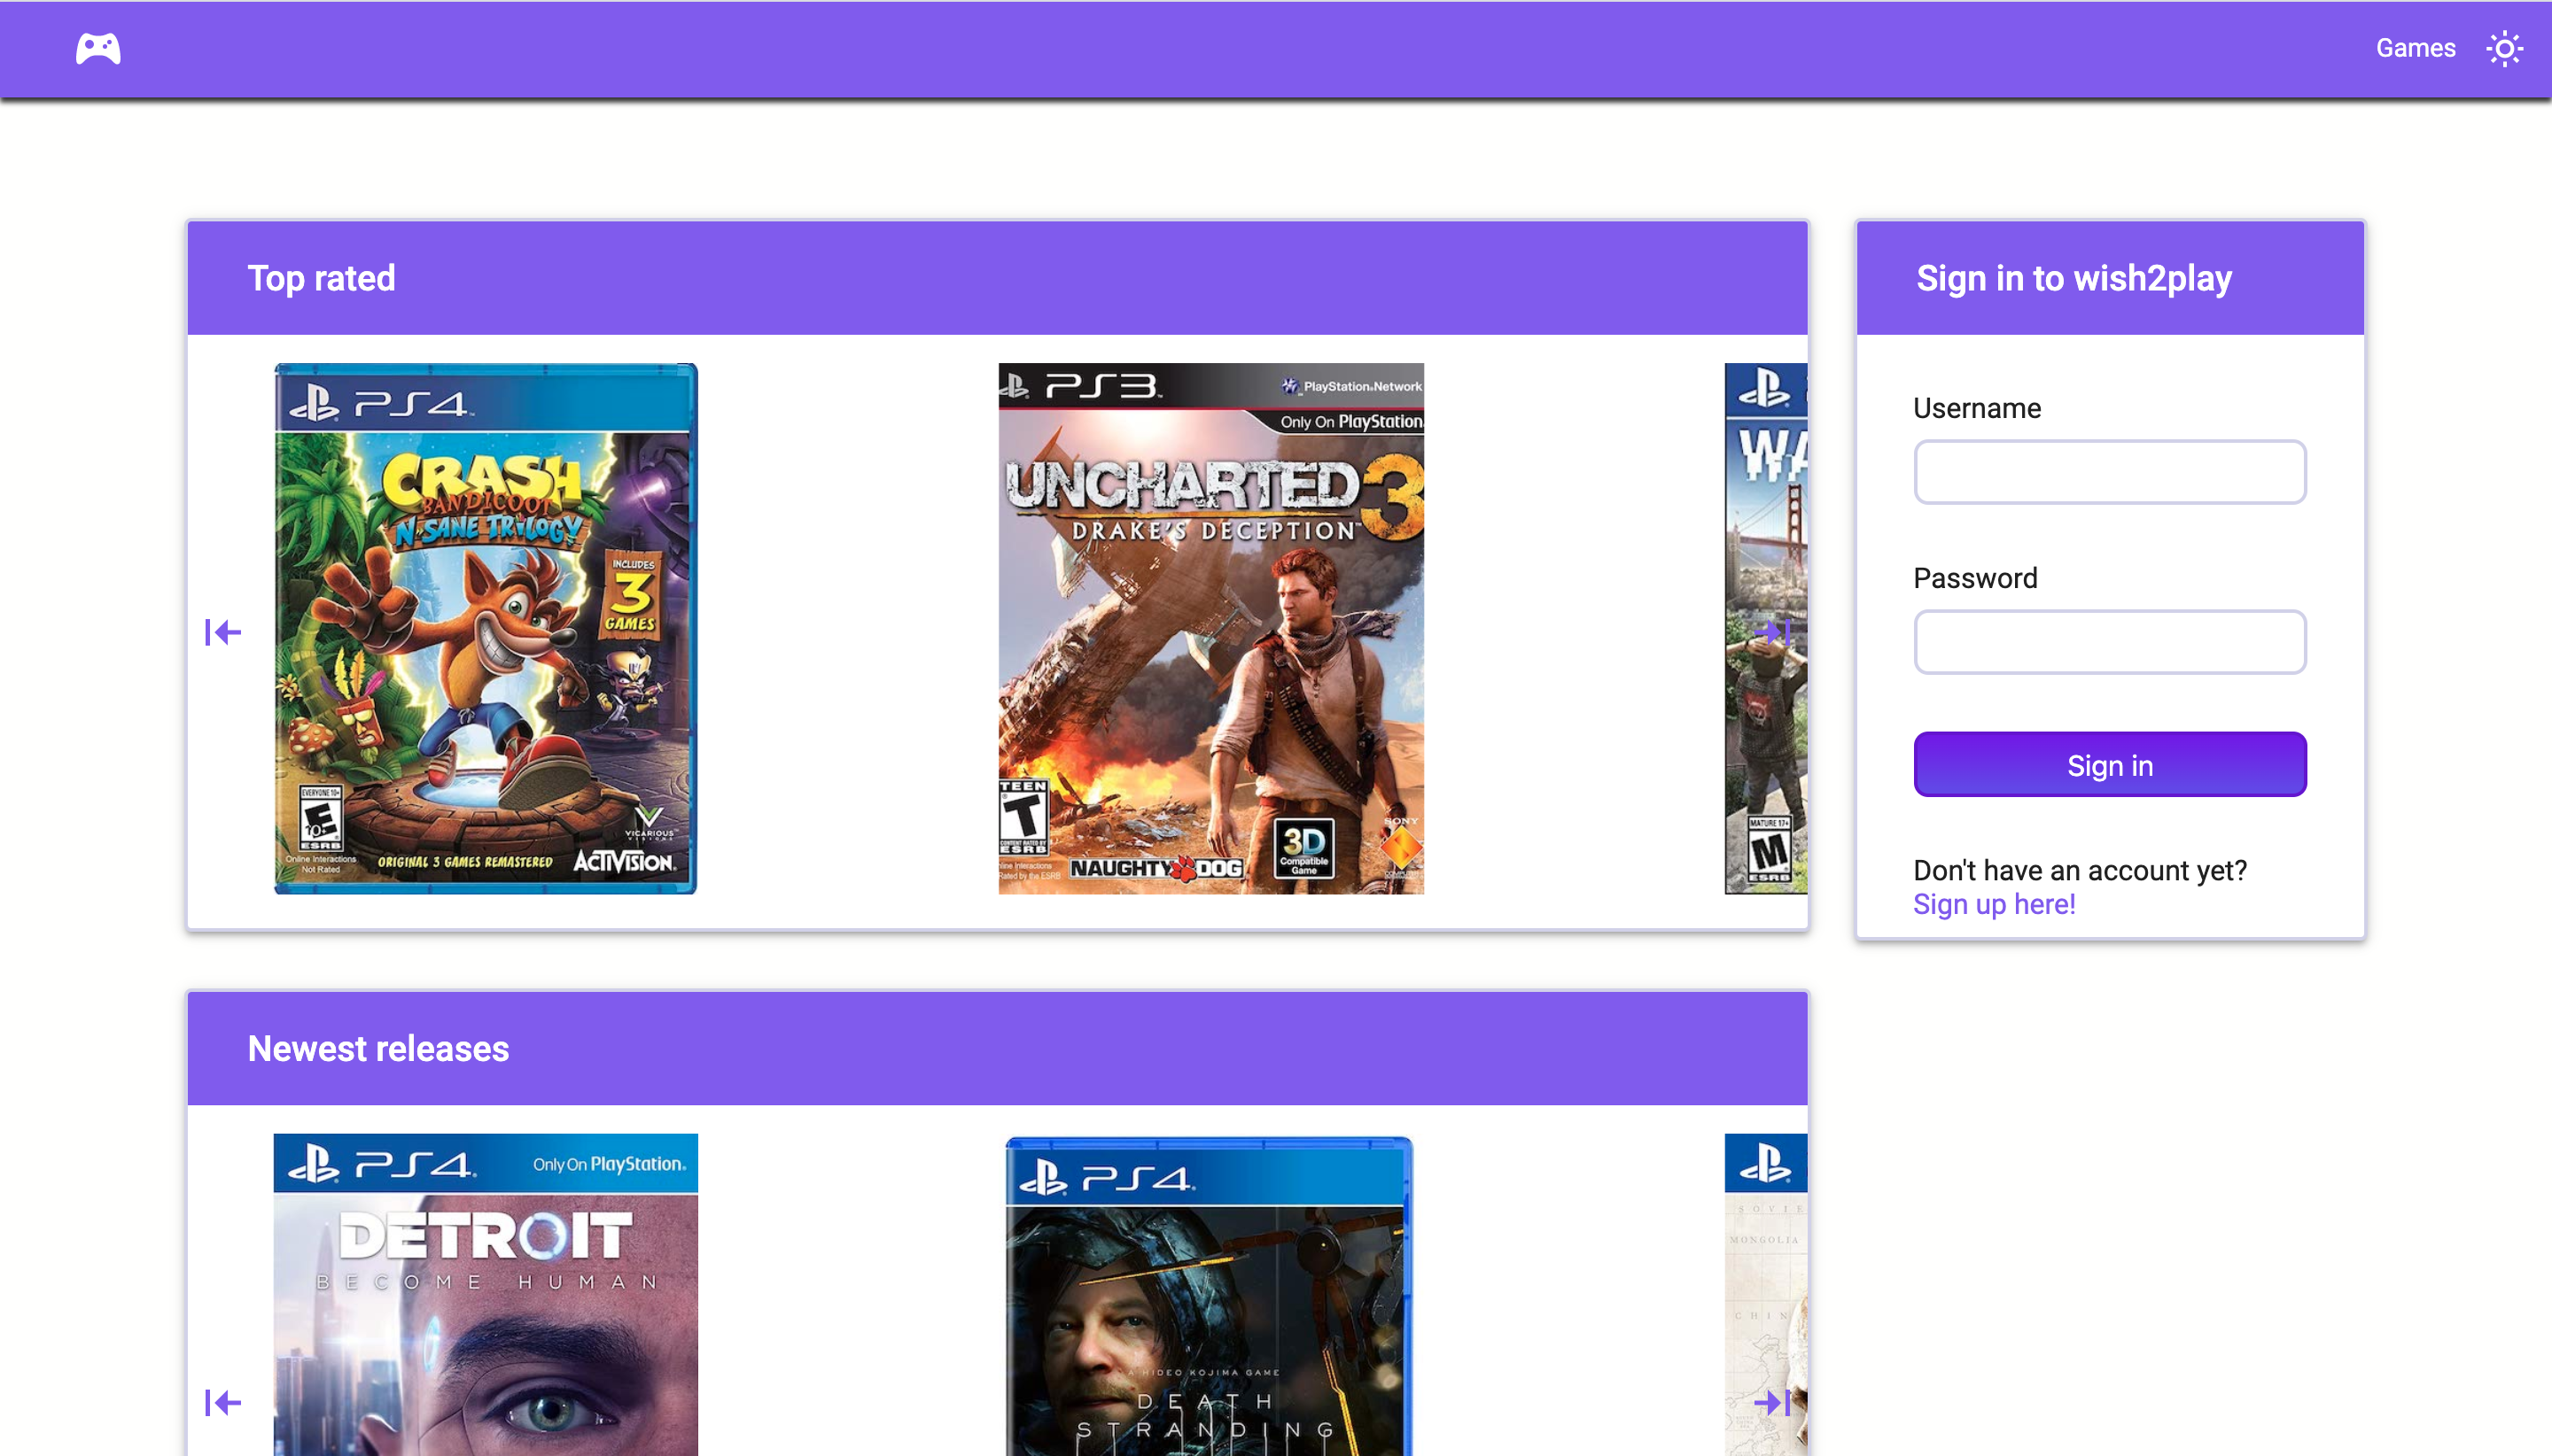Focus the Password input field
Image resolution: width=2552 pixels, height=1456 pixels.
pos(2109,642)
